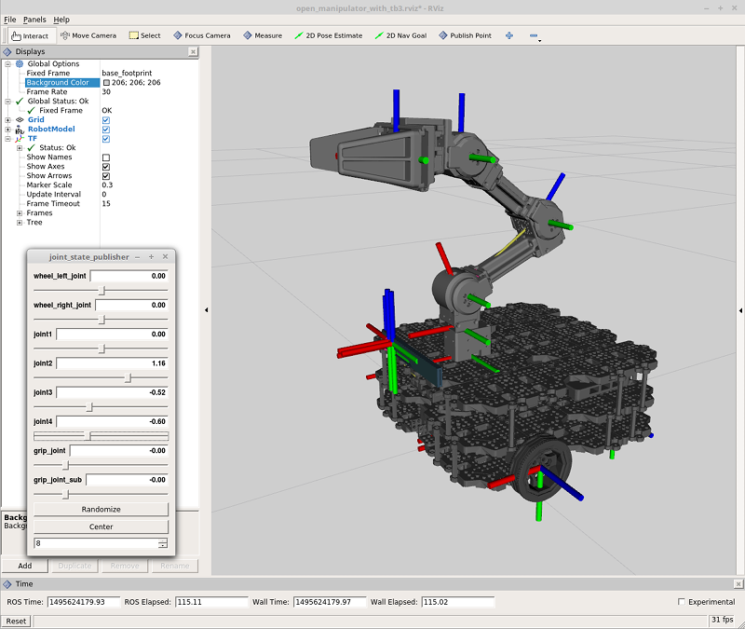Click the Grid display eye icon
The height and width of the screenshot is (629, 745).
[x=20, y=120]
